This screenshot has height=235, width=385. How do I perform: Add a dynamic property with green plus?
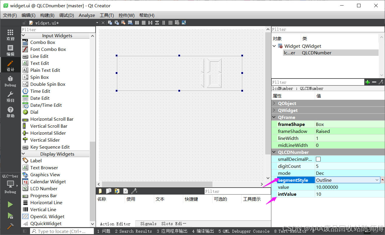pyautogui.click(x=368, y=82)
